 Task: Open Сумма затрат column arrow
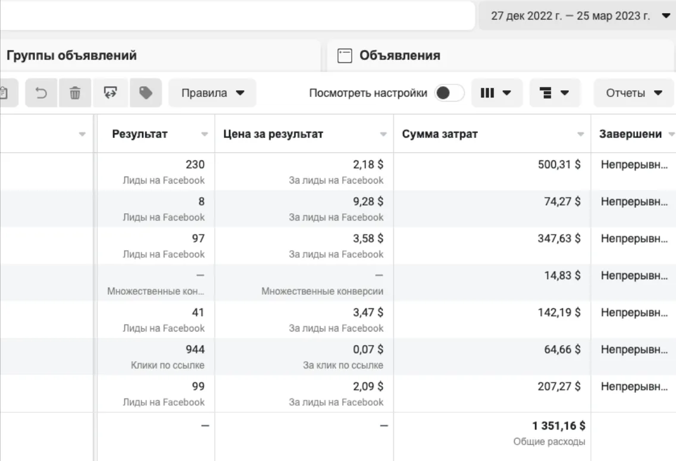click(580, 134)
